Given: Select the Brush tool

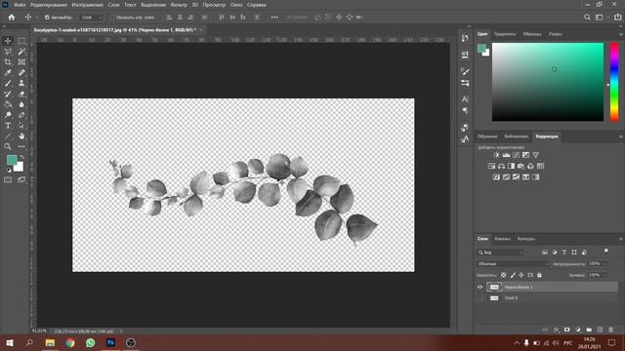Looking at the screenshot, I should (x=8, y=83).
